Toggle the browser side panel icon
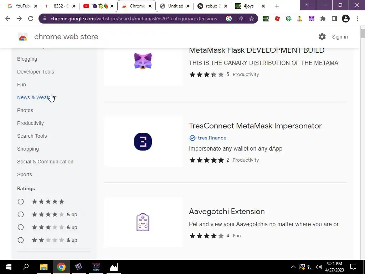365x274 pixels. coord(334,19)
